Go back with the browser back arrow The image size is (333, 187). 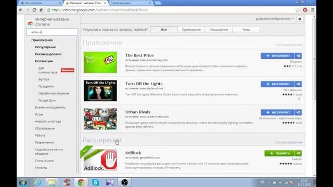coord(21,10)
